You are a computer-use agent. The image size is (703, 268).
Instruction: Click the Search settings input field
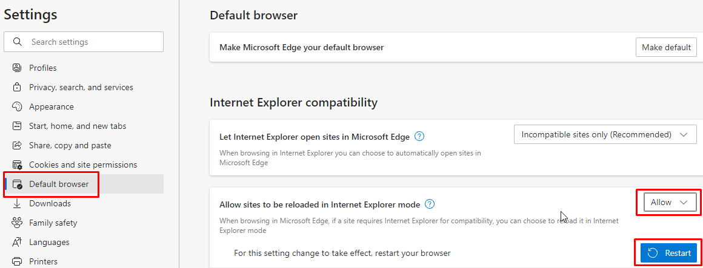pos(84,42)
